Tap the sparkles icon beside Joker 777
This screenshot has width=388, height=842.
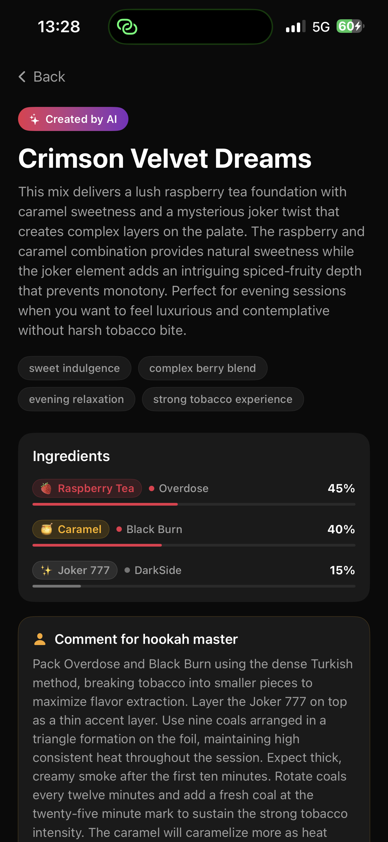[x=46, y=570]
